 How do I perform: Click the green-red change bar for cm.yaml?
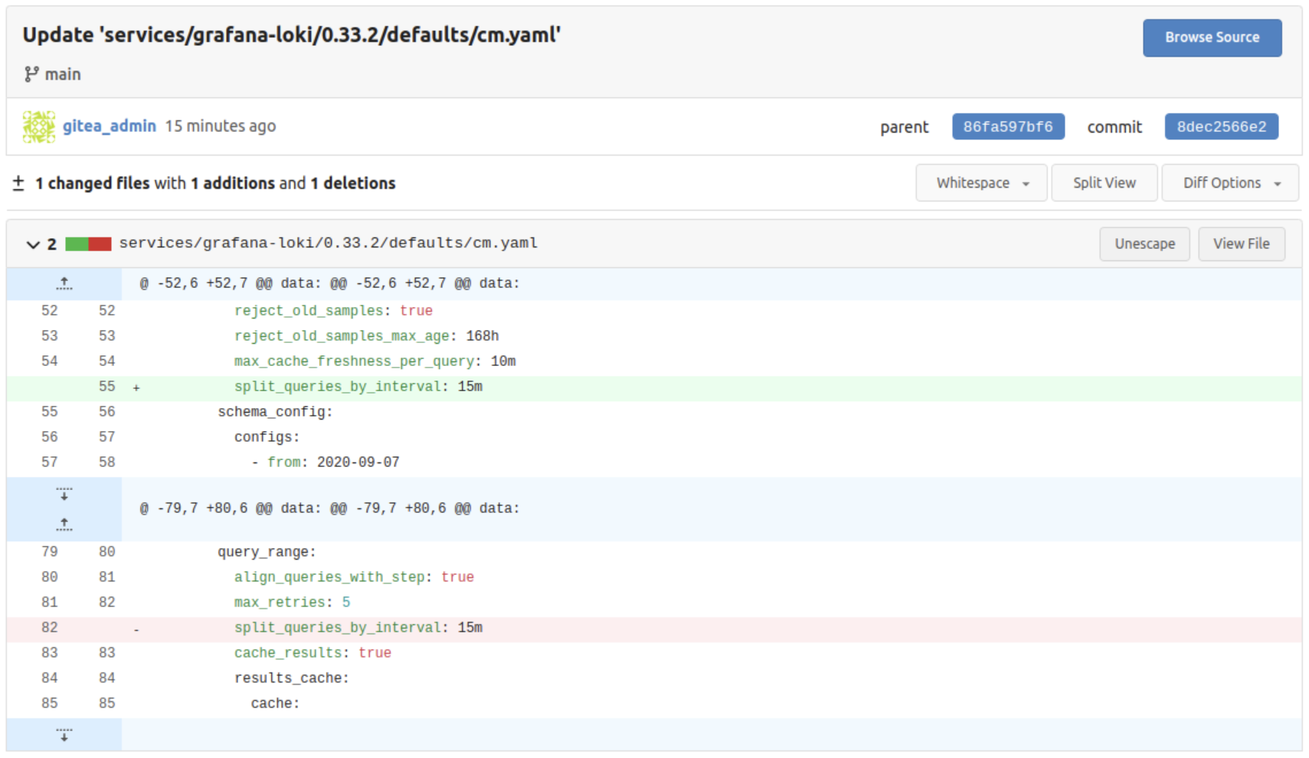tap(88, 244)
